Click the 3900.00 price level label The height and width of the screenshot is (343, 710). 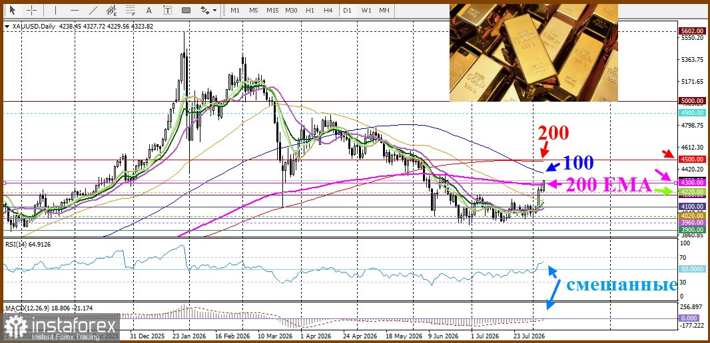point(692,229)
